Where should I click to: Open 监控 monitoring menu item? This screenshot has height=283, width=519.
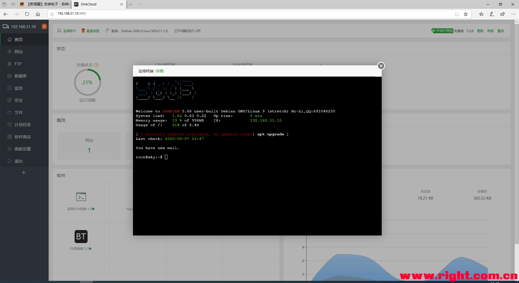(24, 88)
